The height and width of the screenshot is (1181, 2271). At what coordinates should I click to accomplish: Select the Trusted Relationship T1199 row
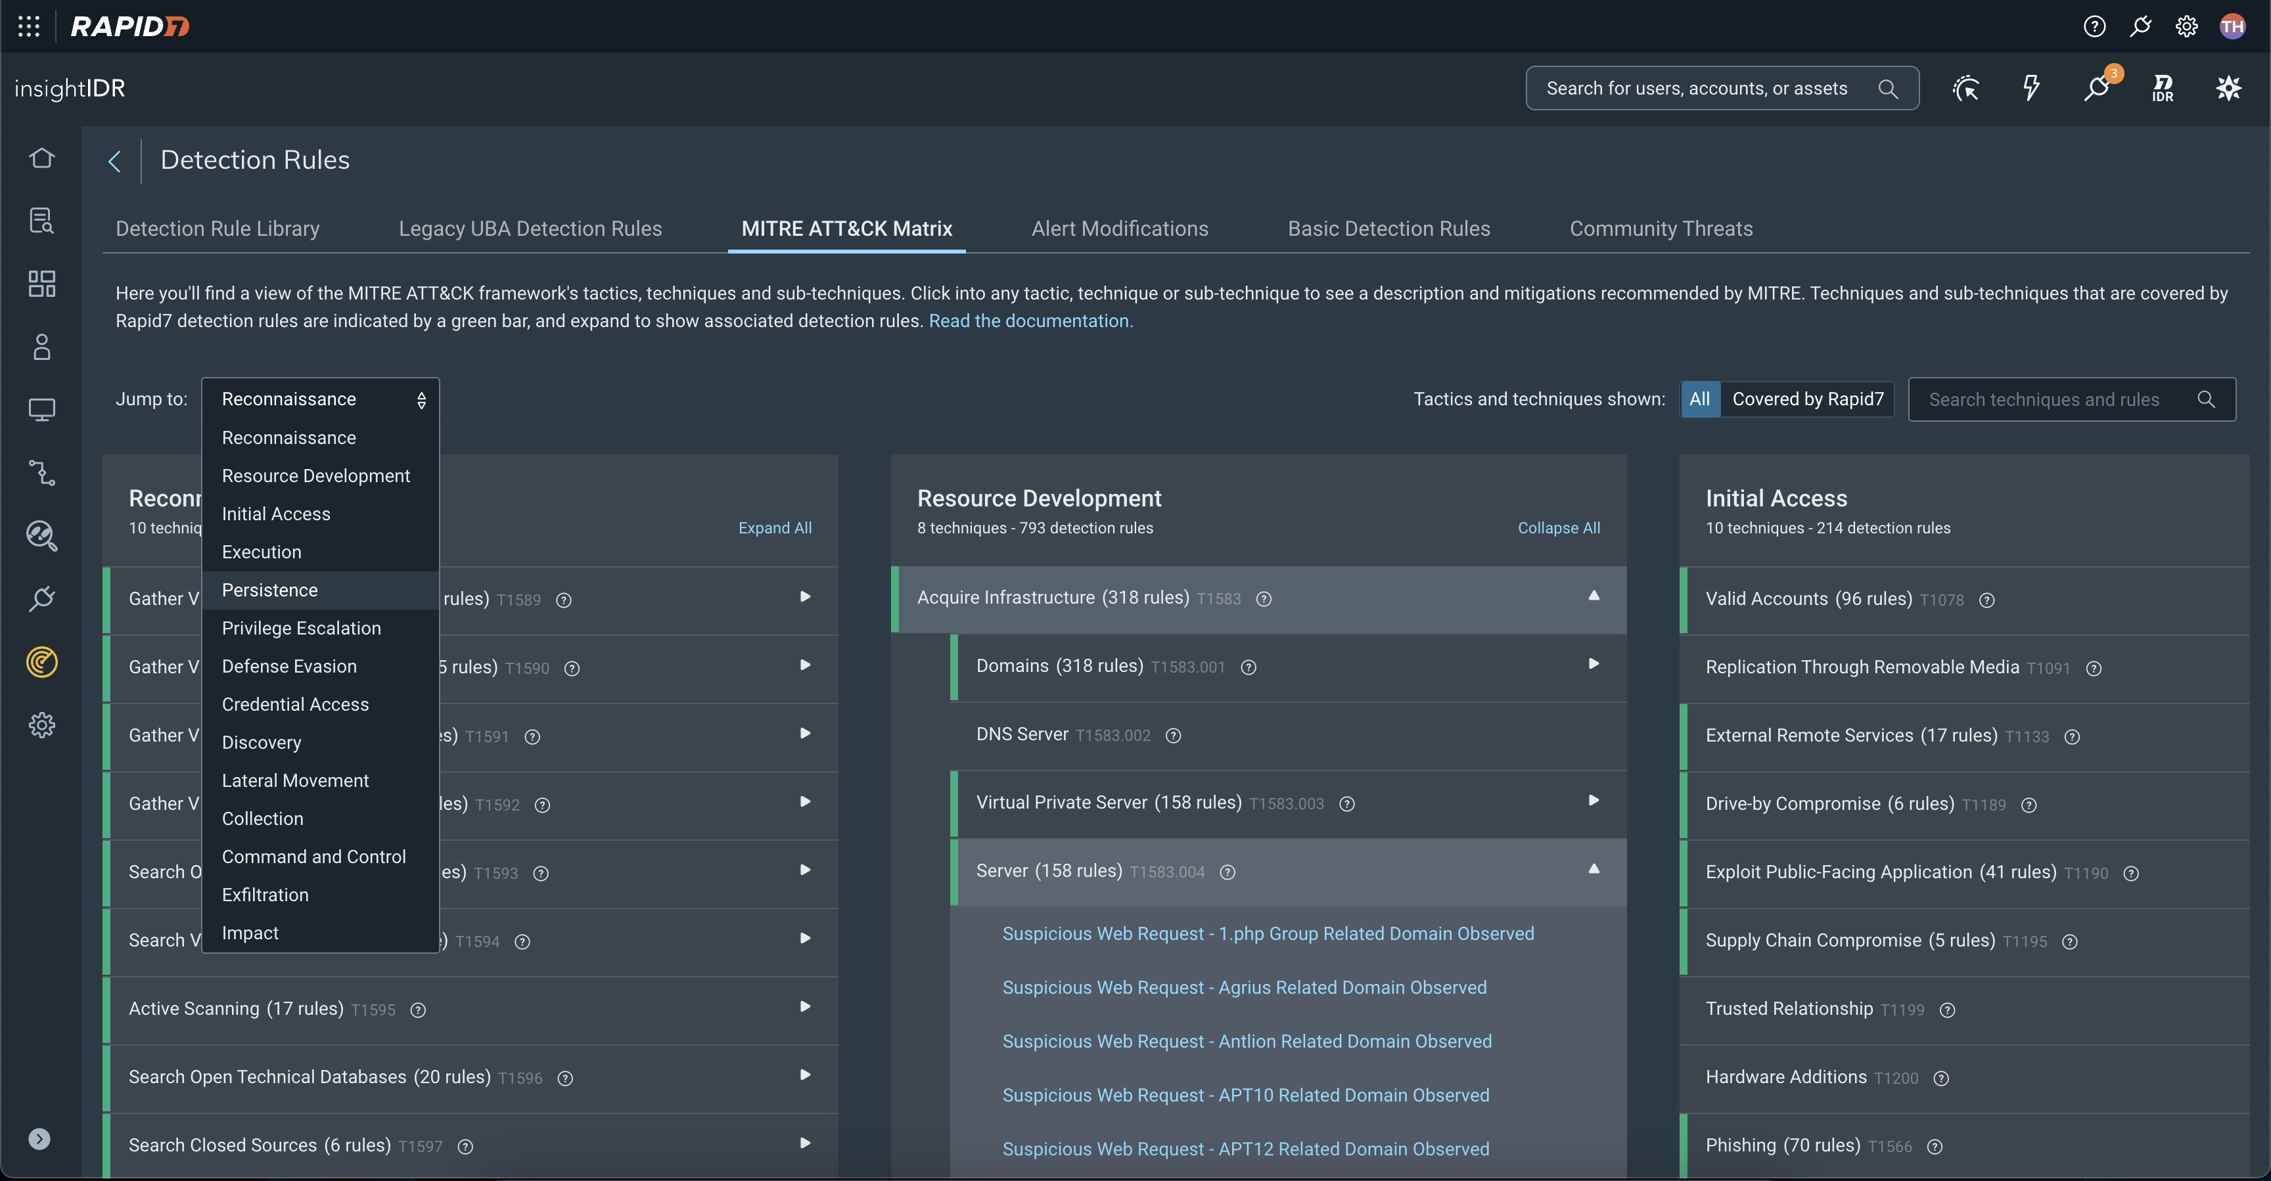tap(1964, 1009)
